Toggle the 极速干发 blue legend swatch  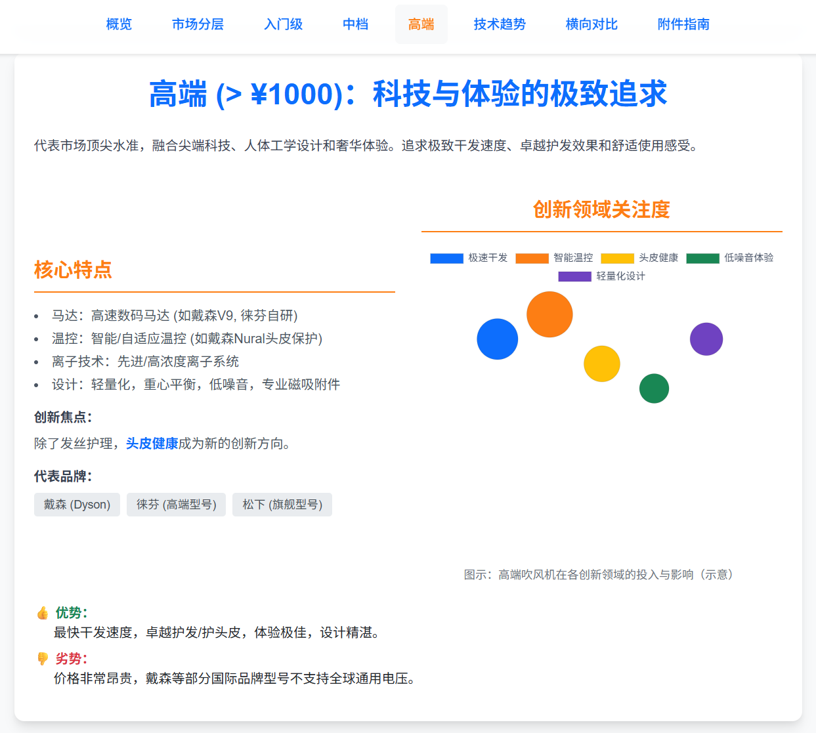tap(446, 258)
